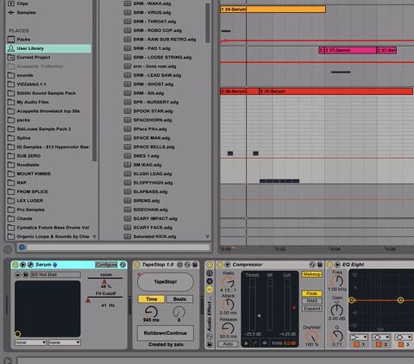Unfold EQ Eight display triangle
Screen dimensions: 414x364
(337, 265)
